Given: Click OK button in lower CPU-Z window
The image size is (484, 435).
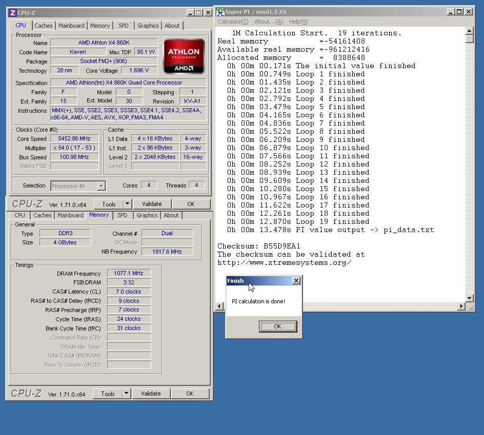Looking at the screenshot, I should [190, 393].
